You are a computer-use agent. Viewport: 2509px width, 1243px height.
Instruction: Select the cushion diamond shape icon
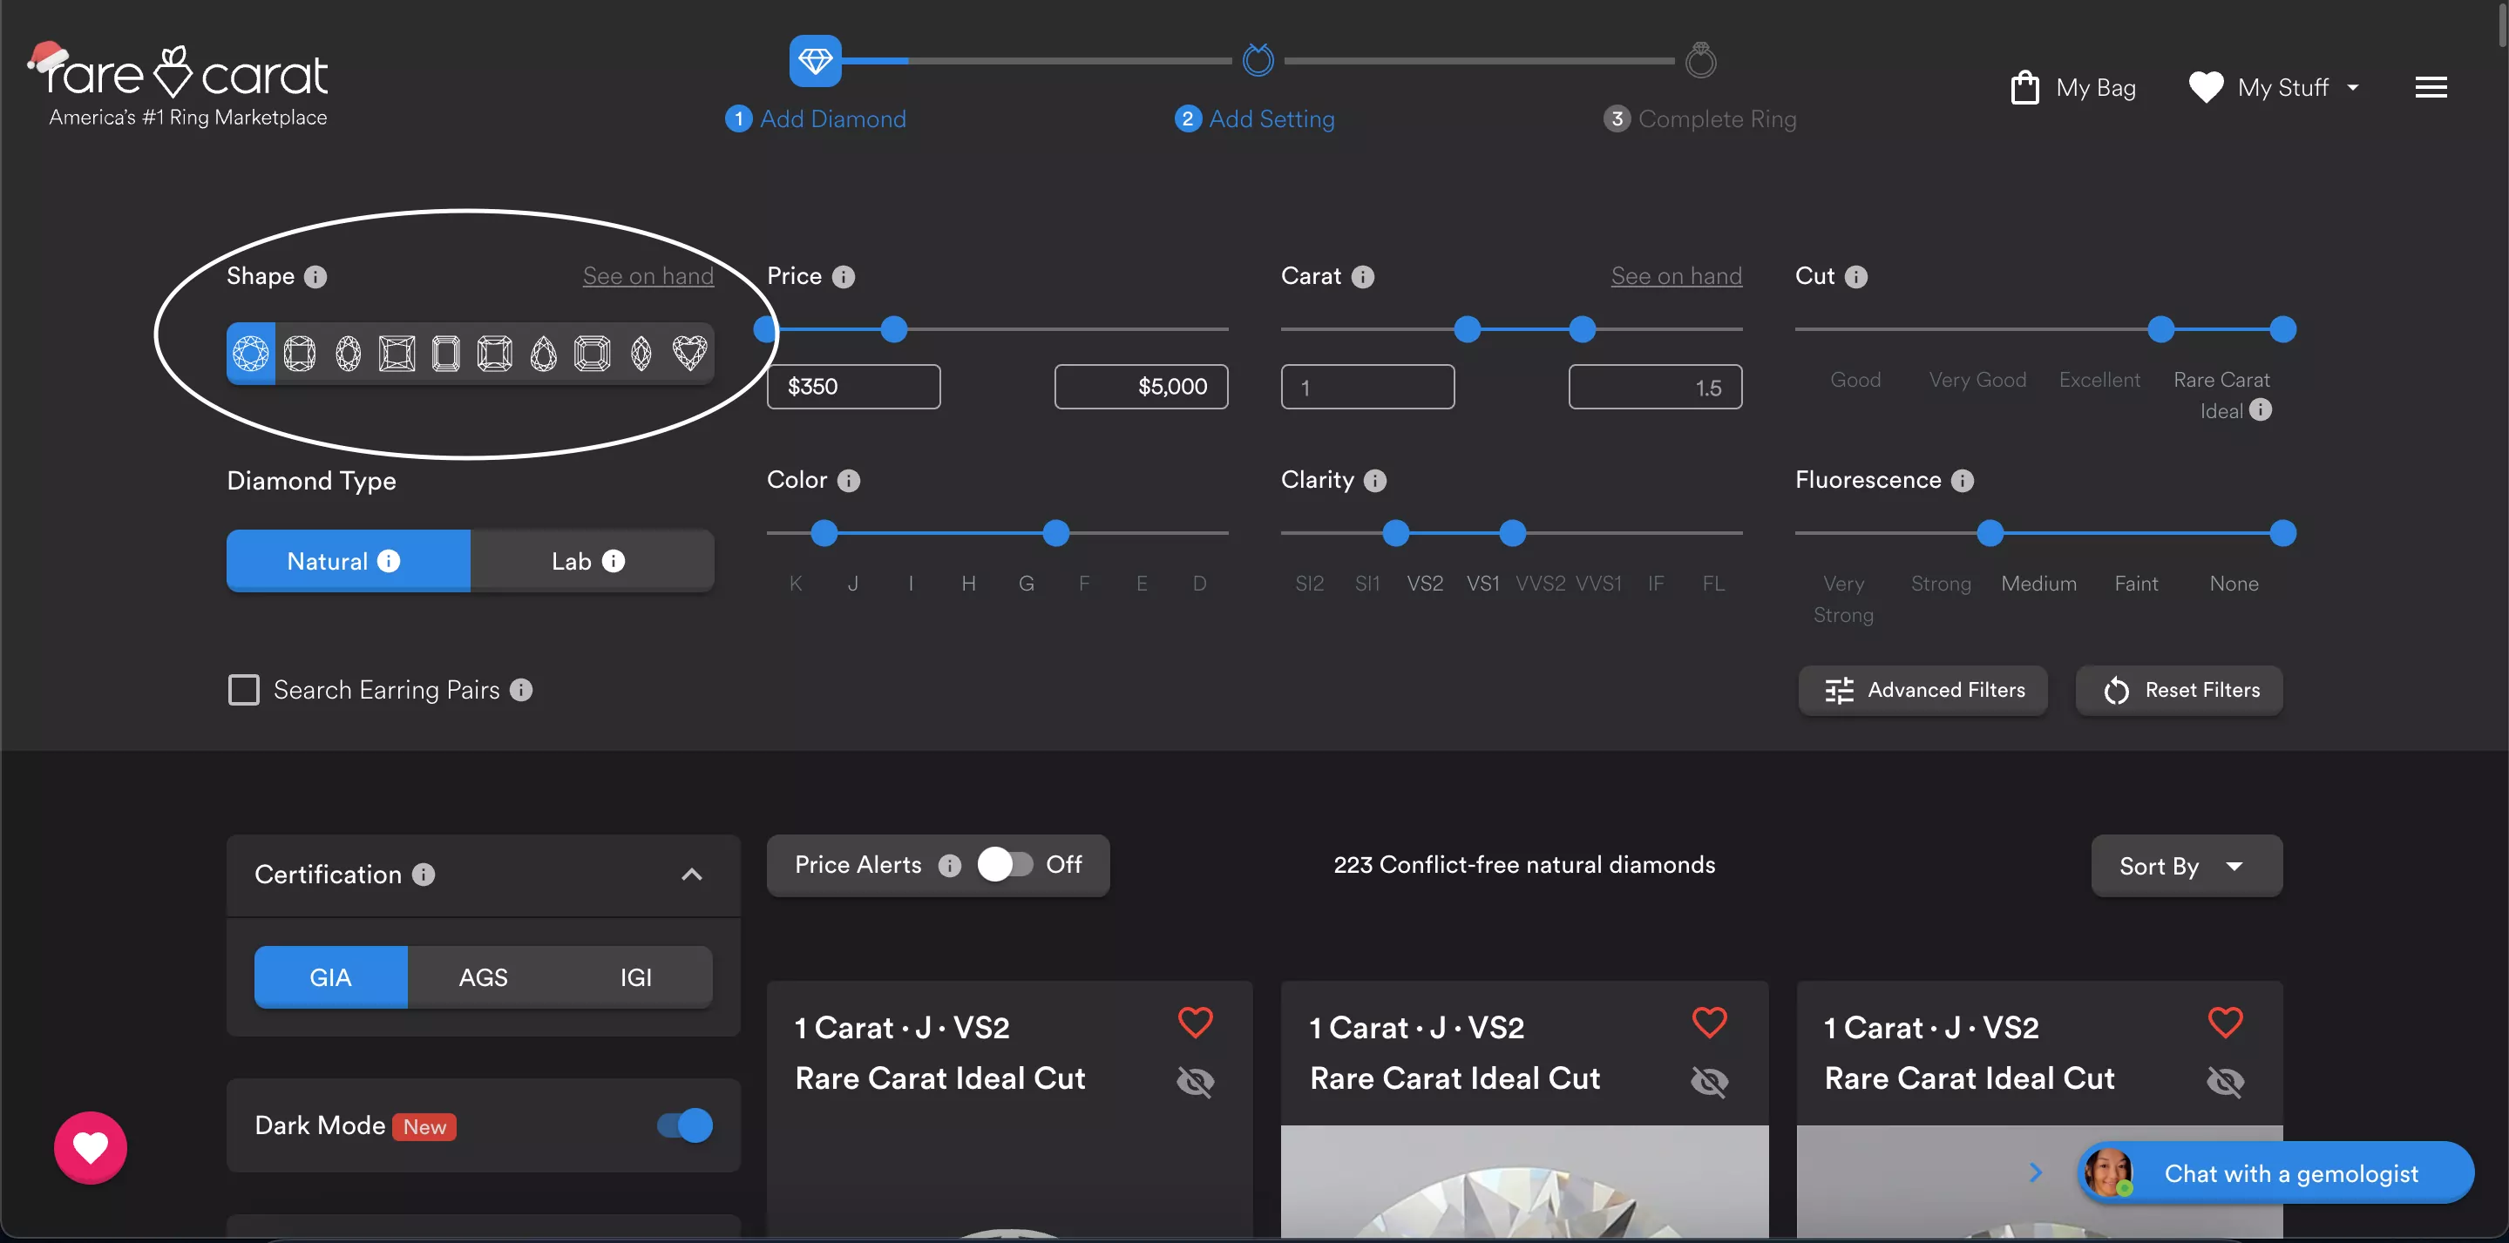click(x=298, y=352)
